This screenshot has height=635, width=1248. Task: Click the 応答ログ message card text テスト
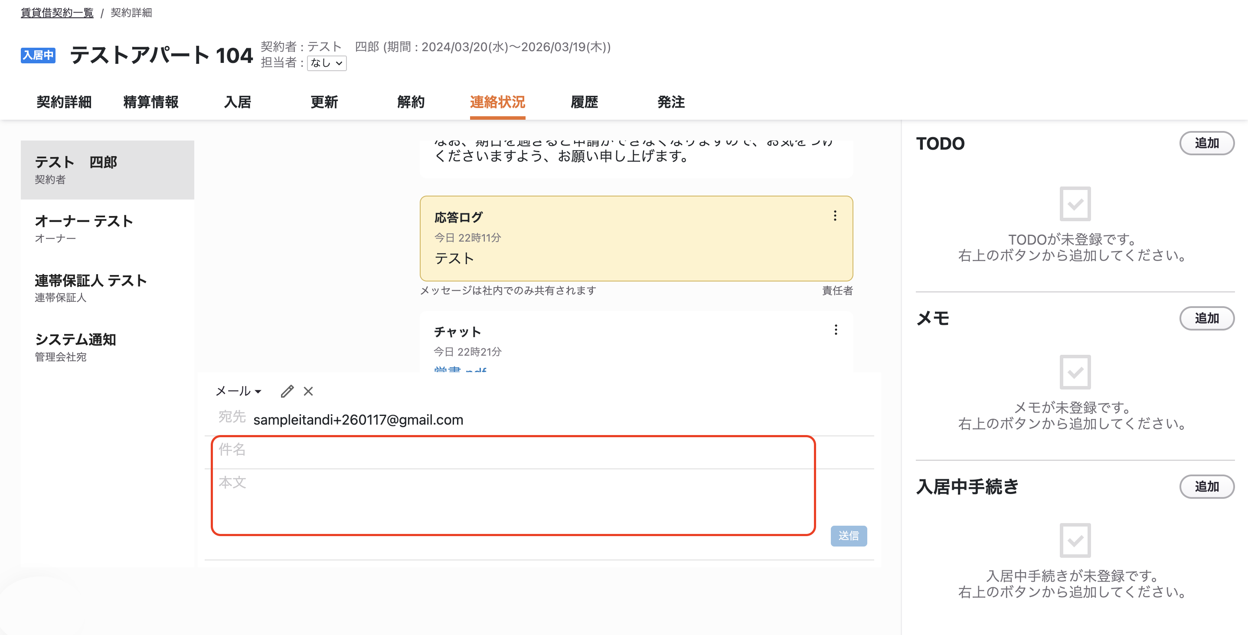click(454, 259)
